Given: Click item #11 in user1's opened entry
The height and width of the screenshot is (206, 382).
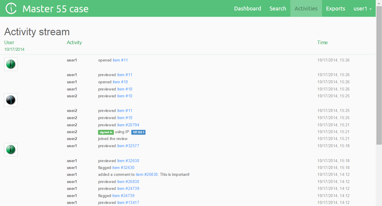Looking at the screenshot, I should [x=120, y=60].
